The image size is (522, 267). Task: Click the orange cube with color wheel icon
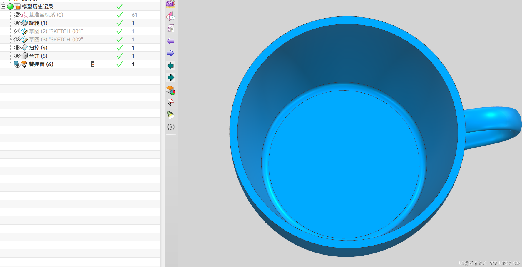point(170,90)
